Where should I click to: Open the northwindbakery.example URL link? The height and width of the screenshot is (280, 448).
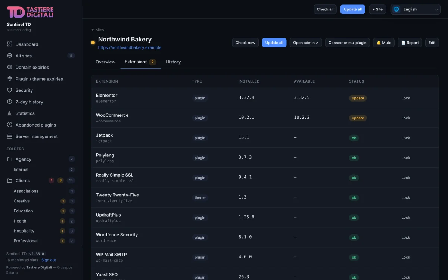point(130,48)
